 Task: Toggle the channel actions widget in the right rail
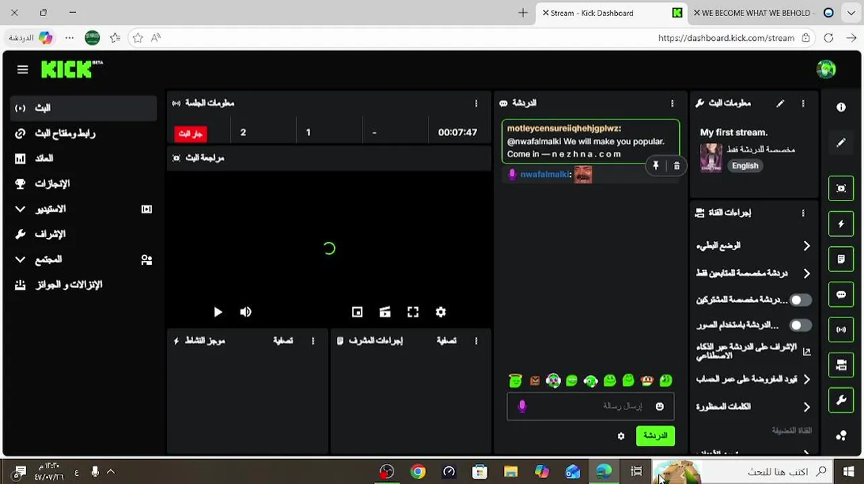tap(841, 365)
